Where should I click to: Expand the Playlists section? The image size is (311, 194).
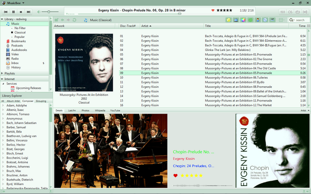click(x=2, y=73)
